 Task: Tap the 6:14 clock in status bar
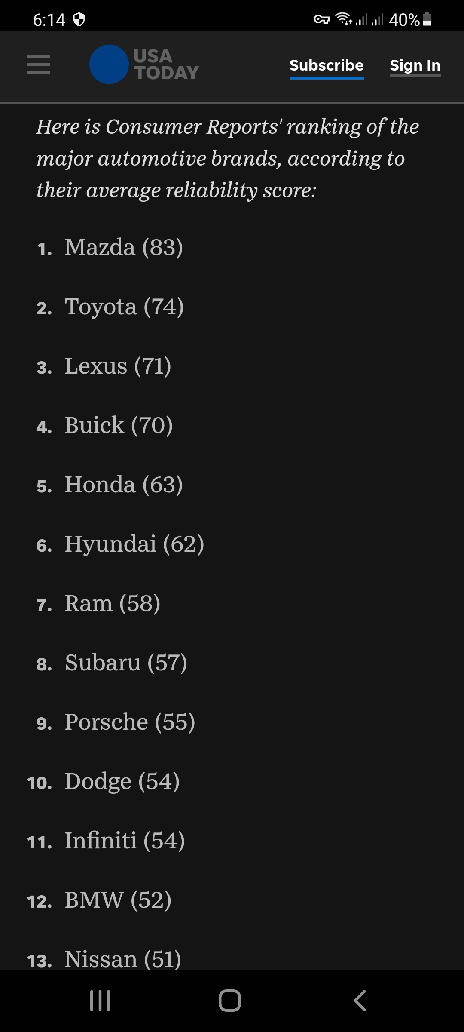tap(49, 20)
